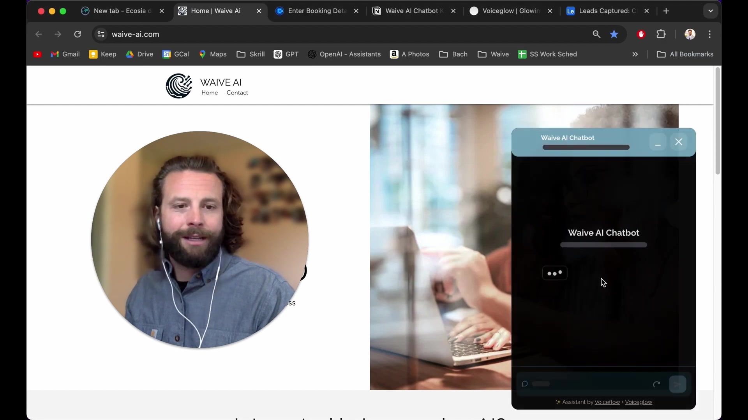748x420 pixels.
Task: Open Keep bookmark
Action: click(102, 54)
